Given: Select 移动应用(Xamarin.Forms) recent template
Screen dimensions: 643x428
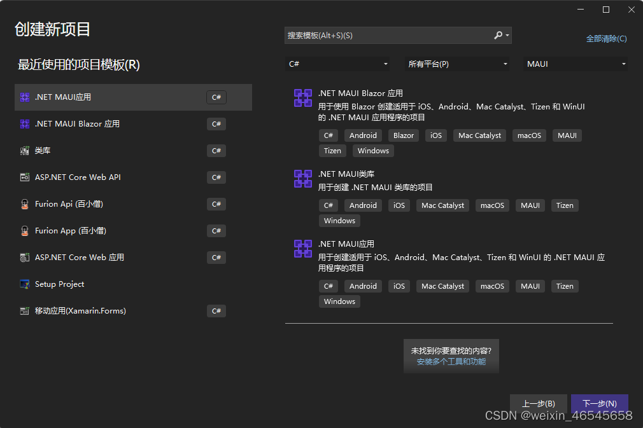Looking at the screenshot, I should click(133, 311).
